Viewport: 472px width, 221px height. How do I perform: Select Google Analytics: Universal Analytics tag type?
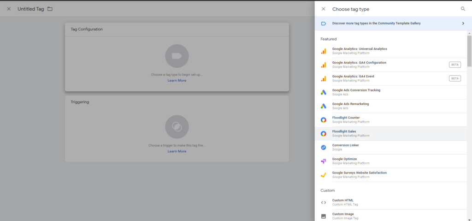[391, 51]
